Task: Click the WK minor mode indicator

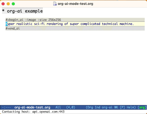Action: pyautogui.click(x=116, y=107)
